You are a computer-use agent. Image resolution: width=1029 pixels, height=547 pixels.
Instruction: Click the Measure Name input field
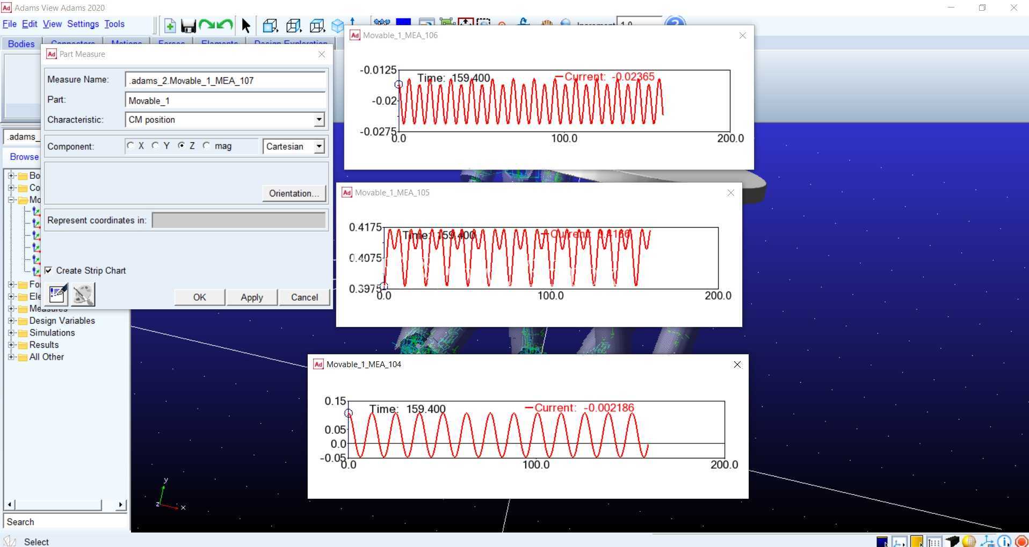tap(226, 81)
